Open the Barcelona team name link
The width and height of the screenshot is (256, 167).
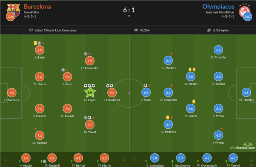(x=37, y=6)
